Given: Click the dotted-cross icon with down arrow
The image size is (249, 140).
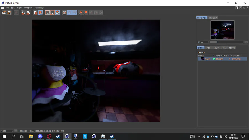Looking at the screenshot, I should pyautogui.click(x=23, y=13).
